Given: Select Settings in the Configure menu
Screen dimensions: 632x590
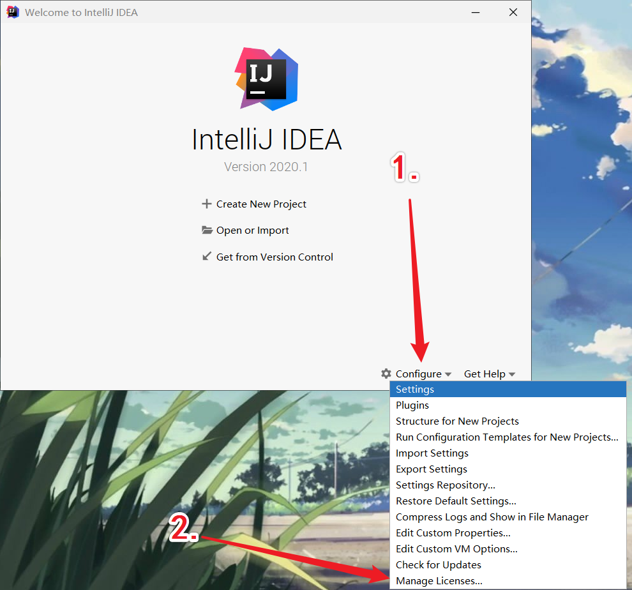Looking at the screenshot, I should [508, 389].
